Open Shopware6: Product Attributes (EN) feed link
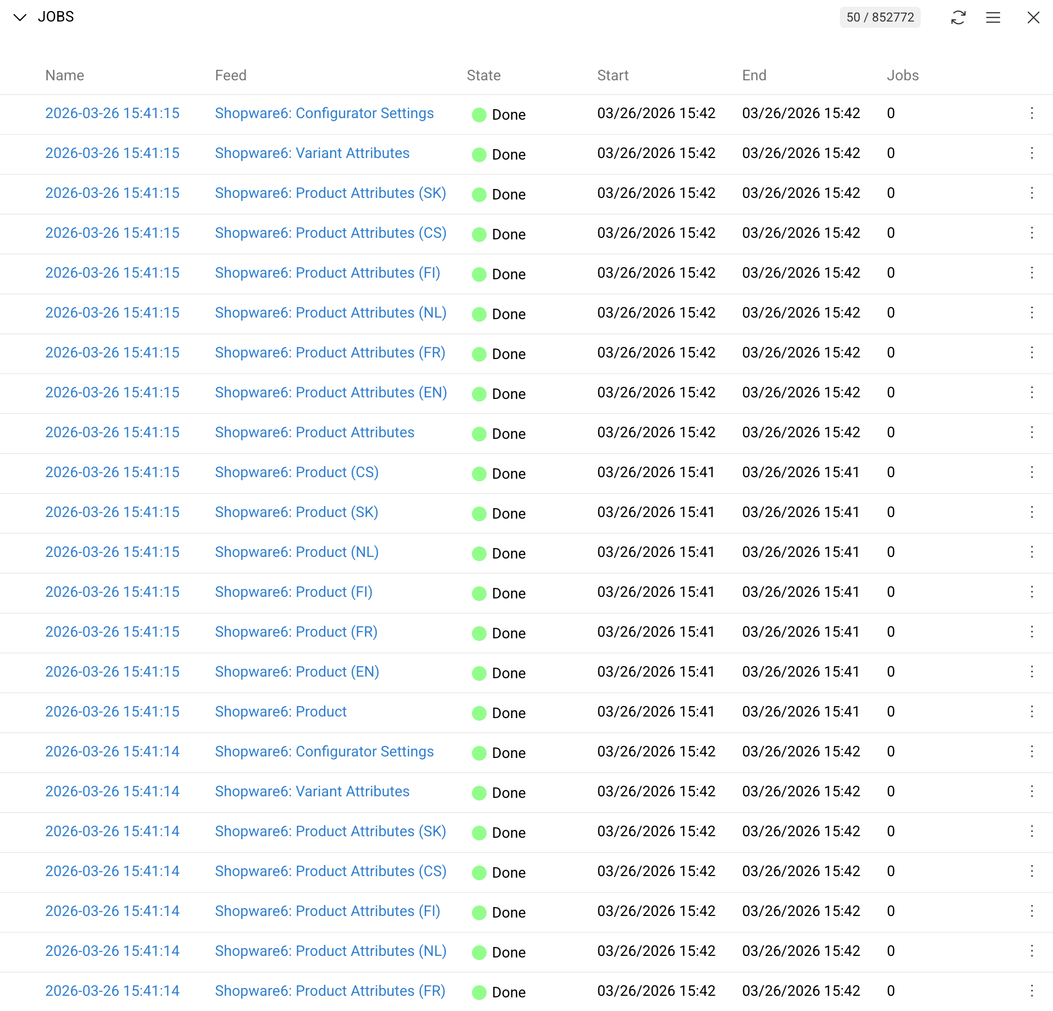This screenshot has height=1011, width=1053. (x=331, y=392)
